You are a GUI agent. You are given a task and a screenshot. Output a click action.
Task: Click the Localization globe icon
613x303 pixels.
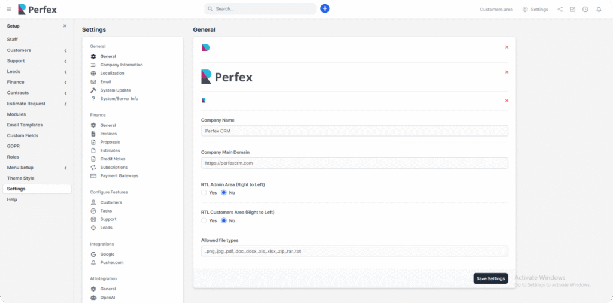pos(93,74)
